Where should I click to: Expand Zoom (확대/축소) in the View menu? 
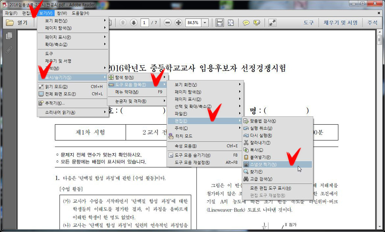click(x=73, y=44)
